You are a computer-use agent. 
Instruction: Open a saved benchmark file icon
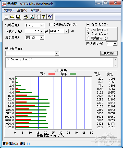[x=12, y=17]
